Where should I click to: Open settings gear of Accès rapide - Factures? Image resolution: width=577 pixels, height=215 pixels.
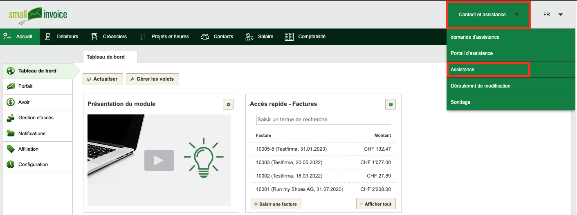coord(391,104)
